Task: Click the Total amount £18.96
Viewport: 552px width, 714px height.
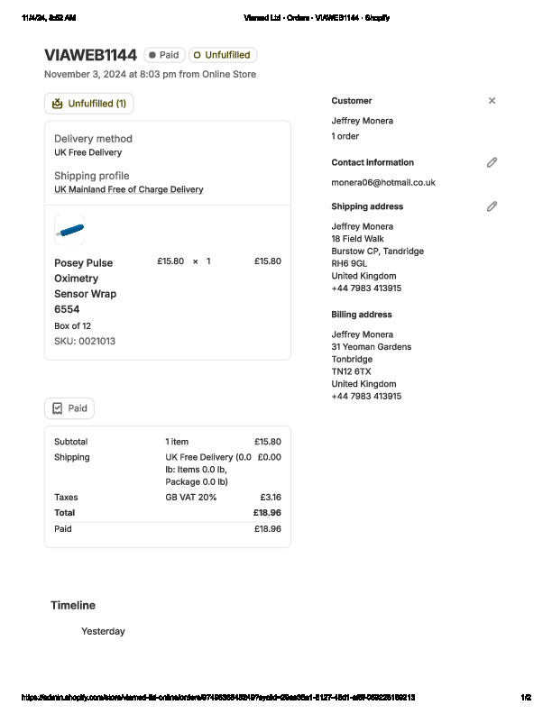Action: tap(267, 513)
